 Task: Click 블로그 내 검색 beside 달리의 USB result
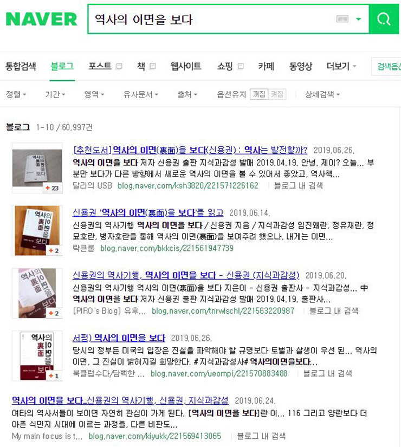(299, 186)
